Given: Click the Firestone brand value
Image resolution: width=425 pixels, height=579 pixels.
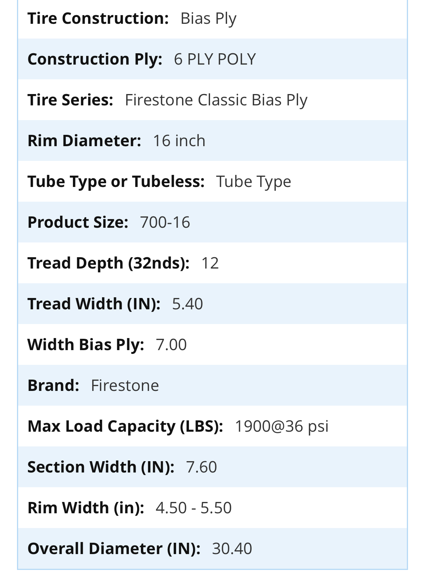Looking at the screenshot, I should coord(125,385).
